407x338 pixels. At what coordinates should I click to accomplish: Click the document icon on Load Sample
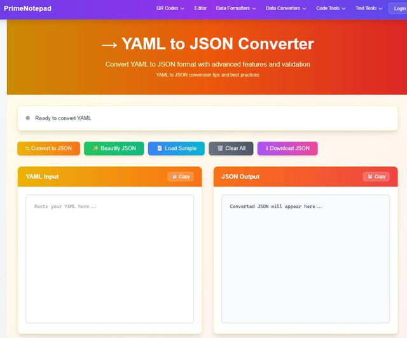click(x=160, y=148)
